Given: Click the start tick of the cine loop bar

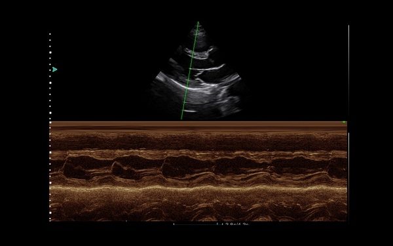Looking at the screenshot, I should tap(174, 224).
